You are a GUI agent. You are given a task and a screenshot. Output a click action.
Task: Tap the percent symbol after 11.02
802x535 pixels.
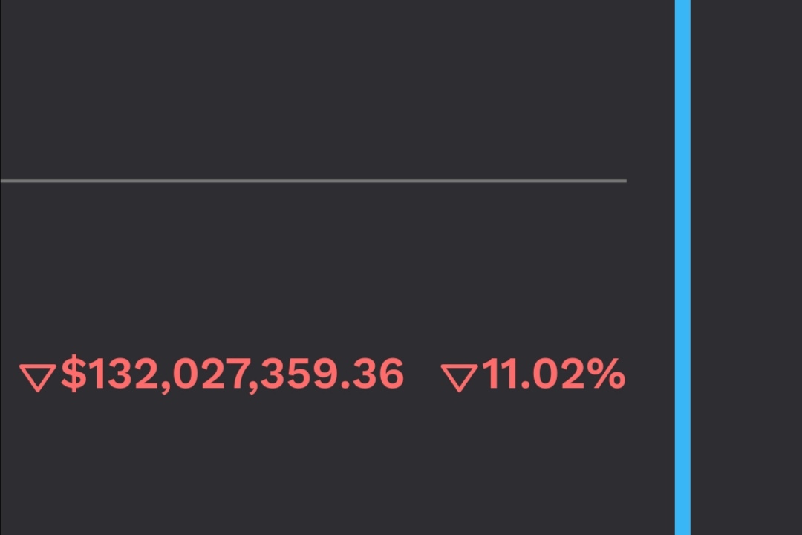point(607,374)
